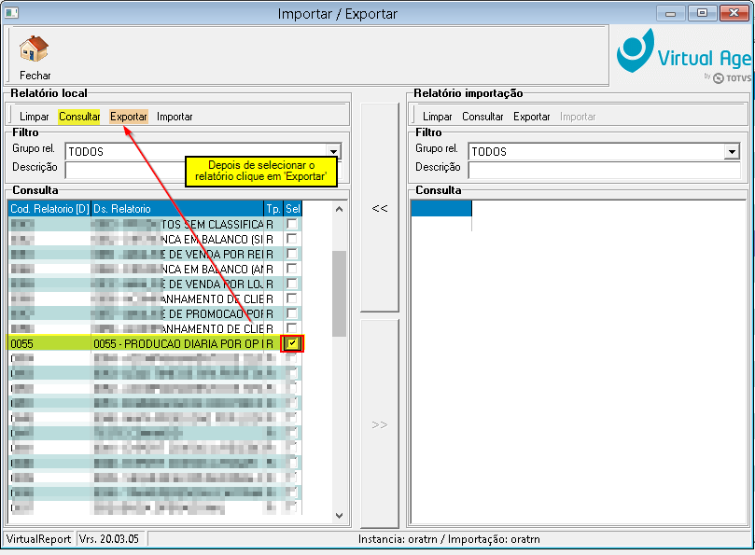Check Sel box for TOS SEM CLASSIFICA row
This screenshot has height=555, width=755.
[292, 224]
